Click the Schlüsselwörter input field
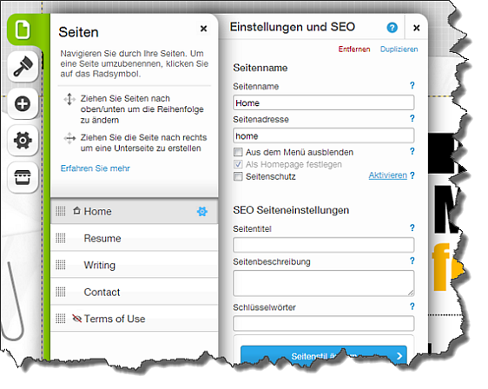 (324, 323)
